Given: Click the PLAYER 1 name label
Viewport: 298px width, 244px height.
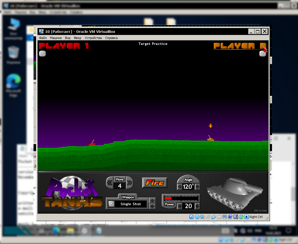Looking at the screenshot, I should tap(64, 46).
